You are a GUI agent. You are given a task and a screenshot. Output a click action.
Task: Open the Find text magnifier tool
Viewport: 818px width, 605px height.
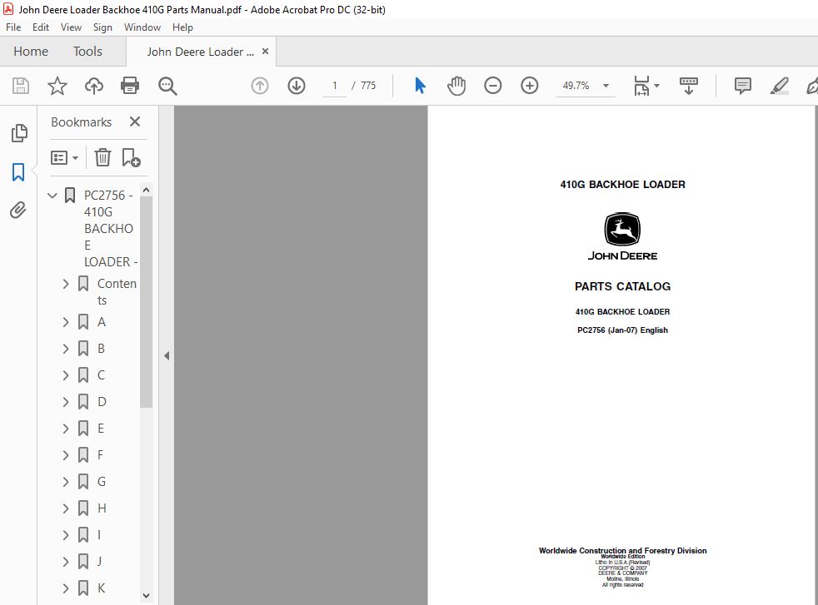tap(167, 86)
